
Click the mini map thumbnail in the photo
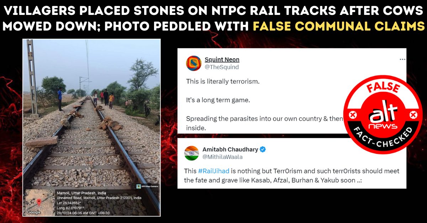click(39, 203)
